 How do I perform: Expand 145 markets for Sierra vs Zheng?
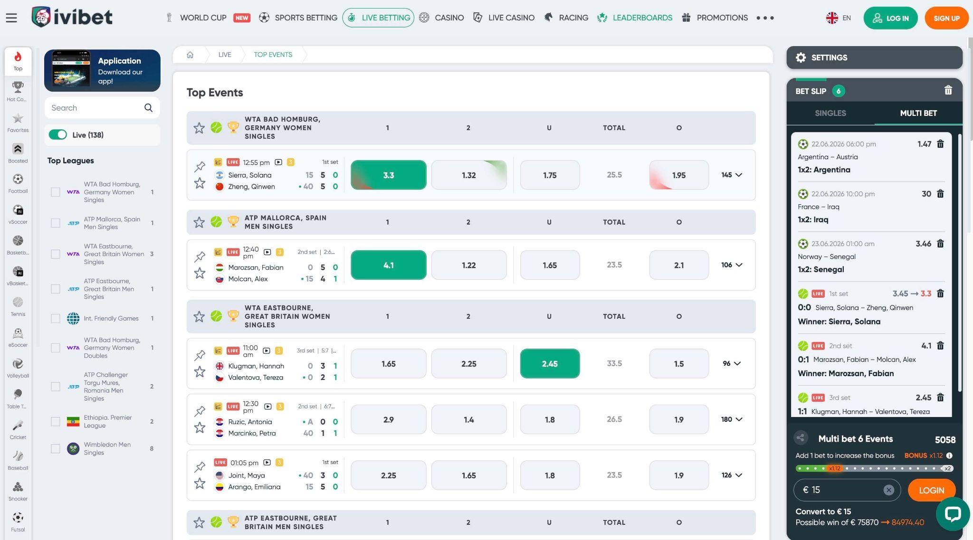coord(732,175)
